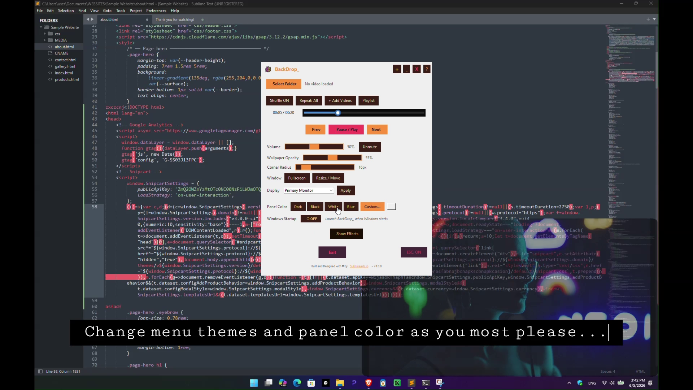693x390 pixels.
Task: Open the terminal app on taskbar
Action: [426, 383]
